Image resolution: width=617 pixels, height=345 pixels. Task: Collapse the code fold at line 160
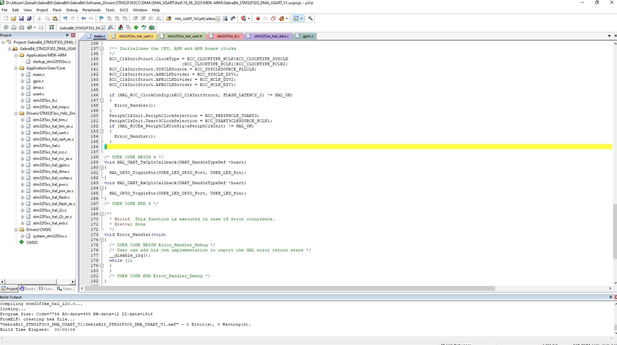coord(102,167)
